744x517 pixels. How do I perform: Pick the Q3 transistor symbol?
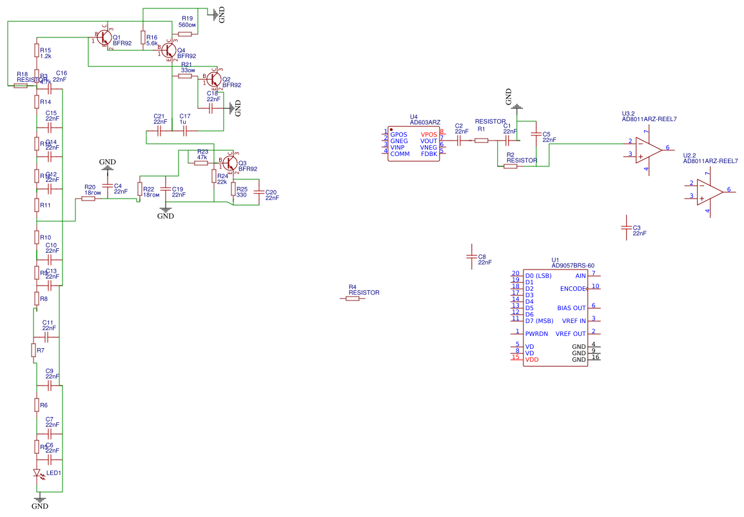[x=230, y=164]
